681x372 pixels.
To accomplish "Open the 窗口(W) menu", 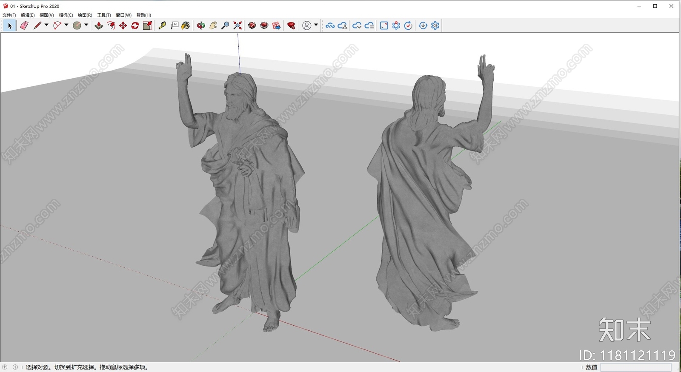I will click(x=123, y=15).
